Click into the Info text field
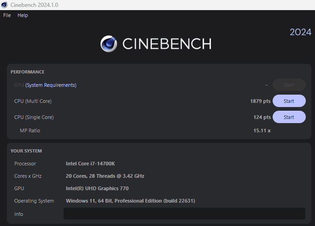Screen dimensions: 315x226 click(x=184, y=214)
